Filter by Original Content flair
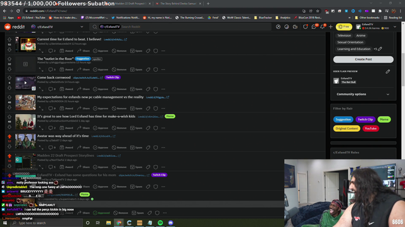Image resolution: width=405 pixels, height=227 pixels. pyautogui.click(x=347, y=129)
